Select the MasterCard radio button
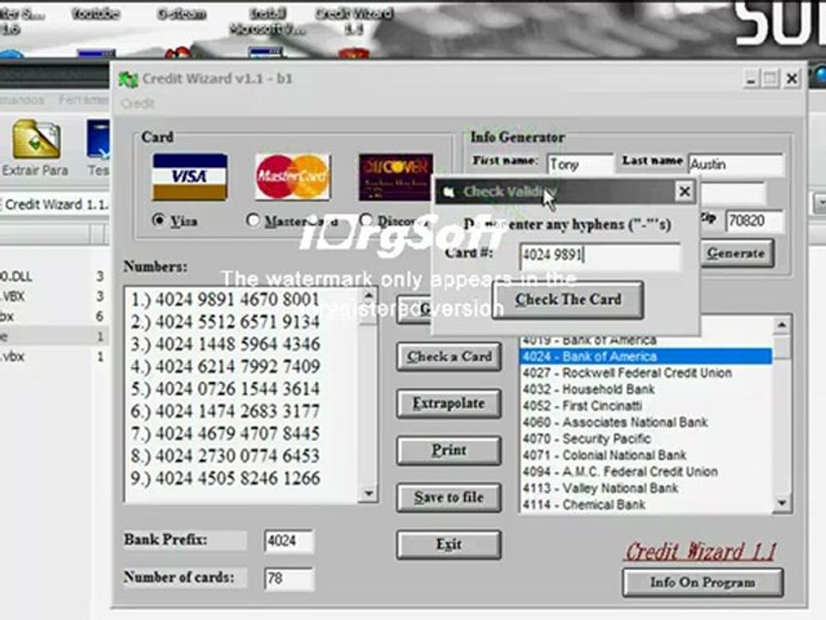 253,220
